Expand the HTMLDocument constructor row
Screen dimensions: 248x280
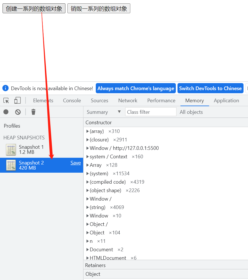88,258
